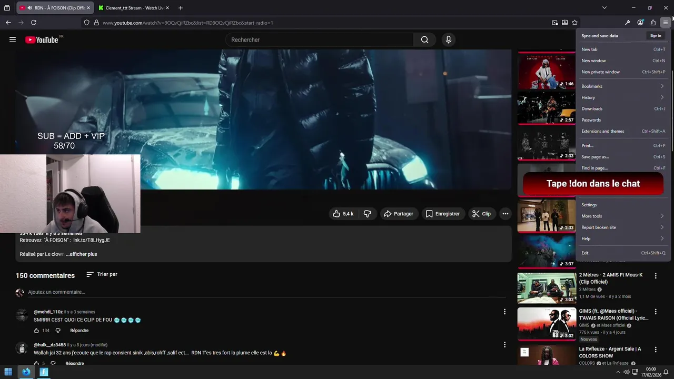View the site security padlock info
674x379 pixels.
(96, 23)
